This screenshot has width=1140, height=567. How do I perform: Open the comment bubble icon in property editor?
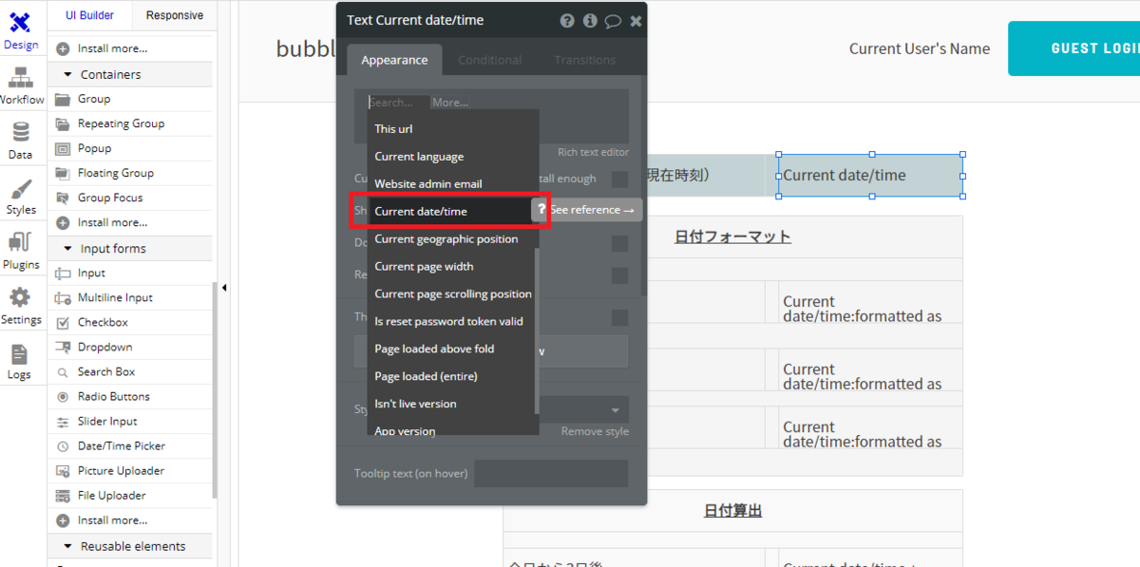pos(614,21)
